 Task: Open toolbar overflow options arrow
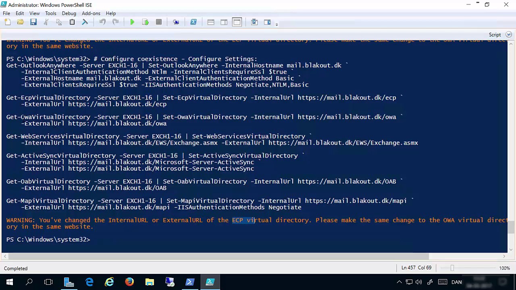coord(277,24)
